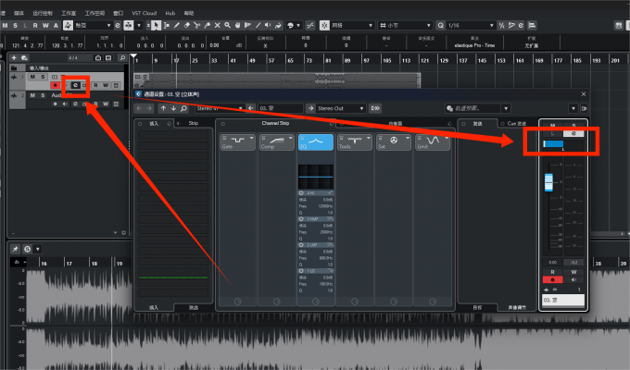Toggle Mute on track 1

[32, 77]
